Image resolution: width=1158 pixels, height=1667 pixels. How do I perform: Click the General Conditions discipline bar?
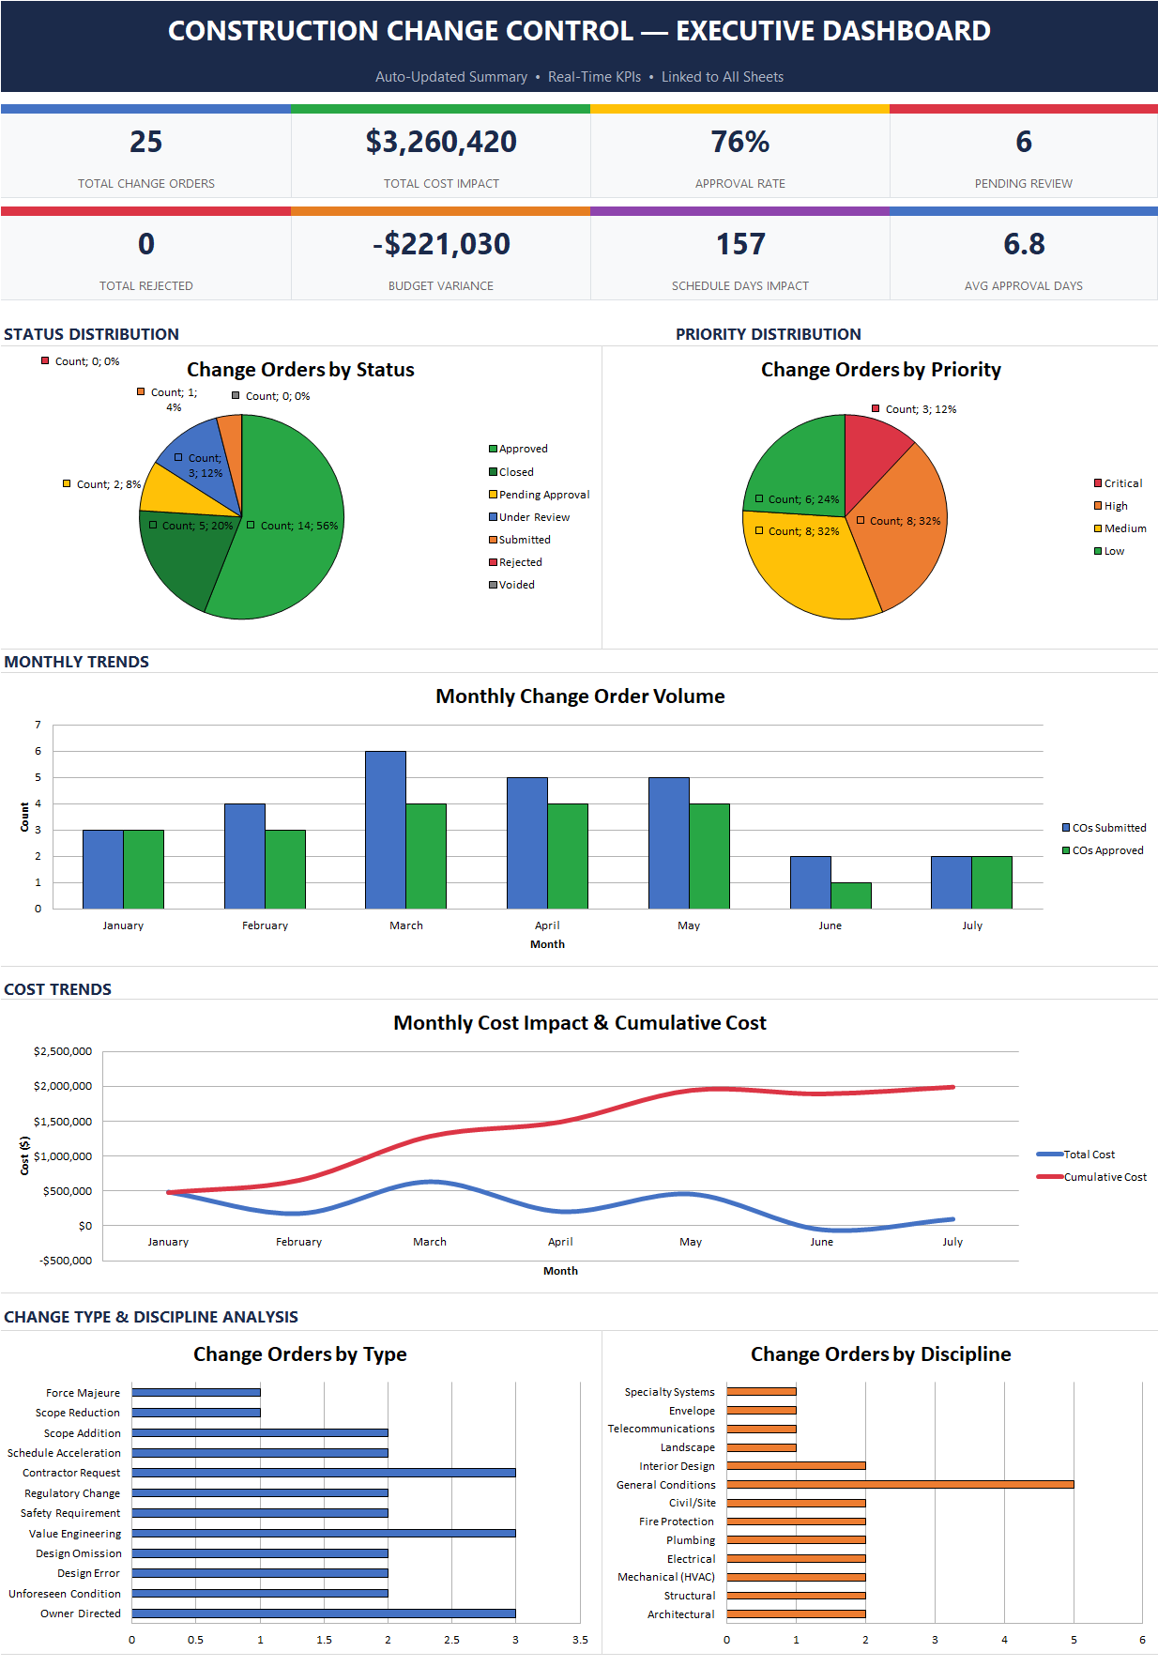(x=900, y=1484)
